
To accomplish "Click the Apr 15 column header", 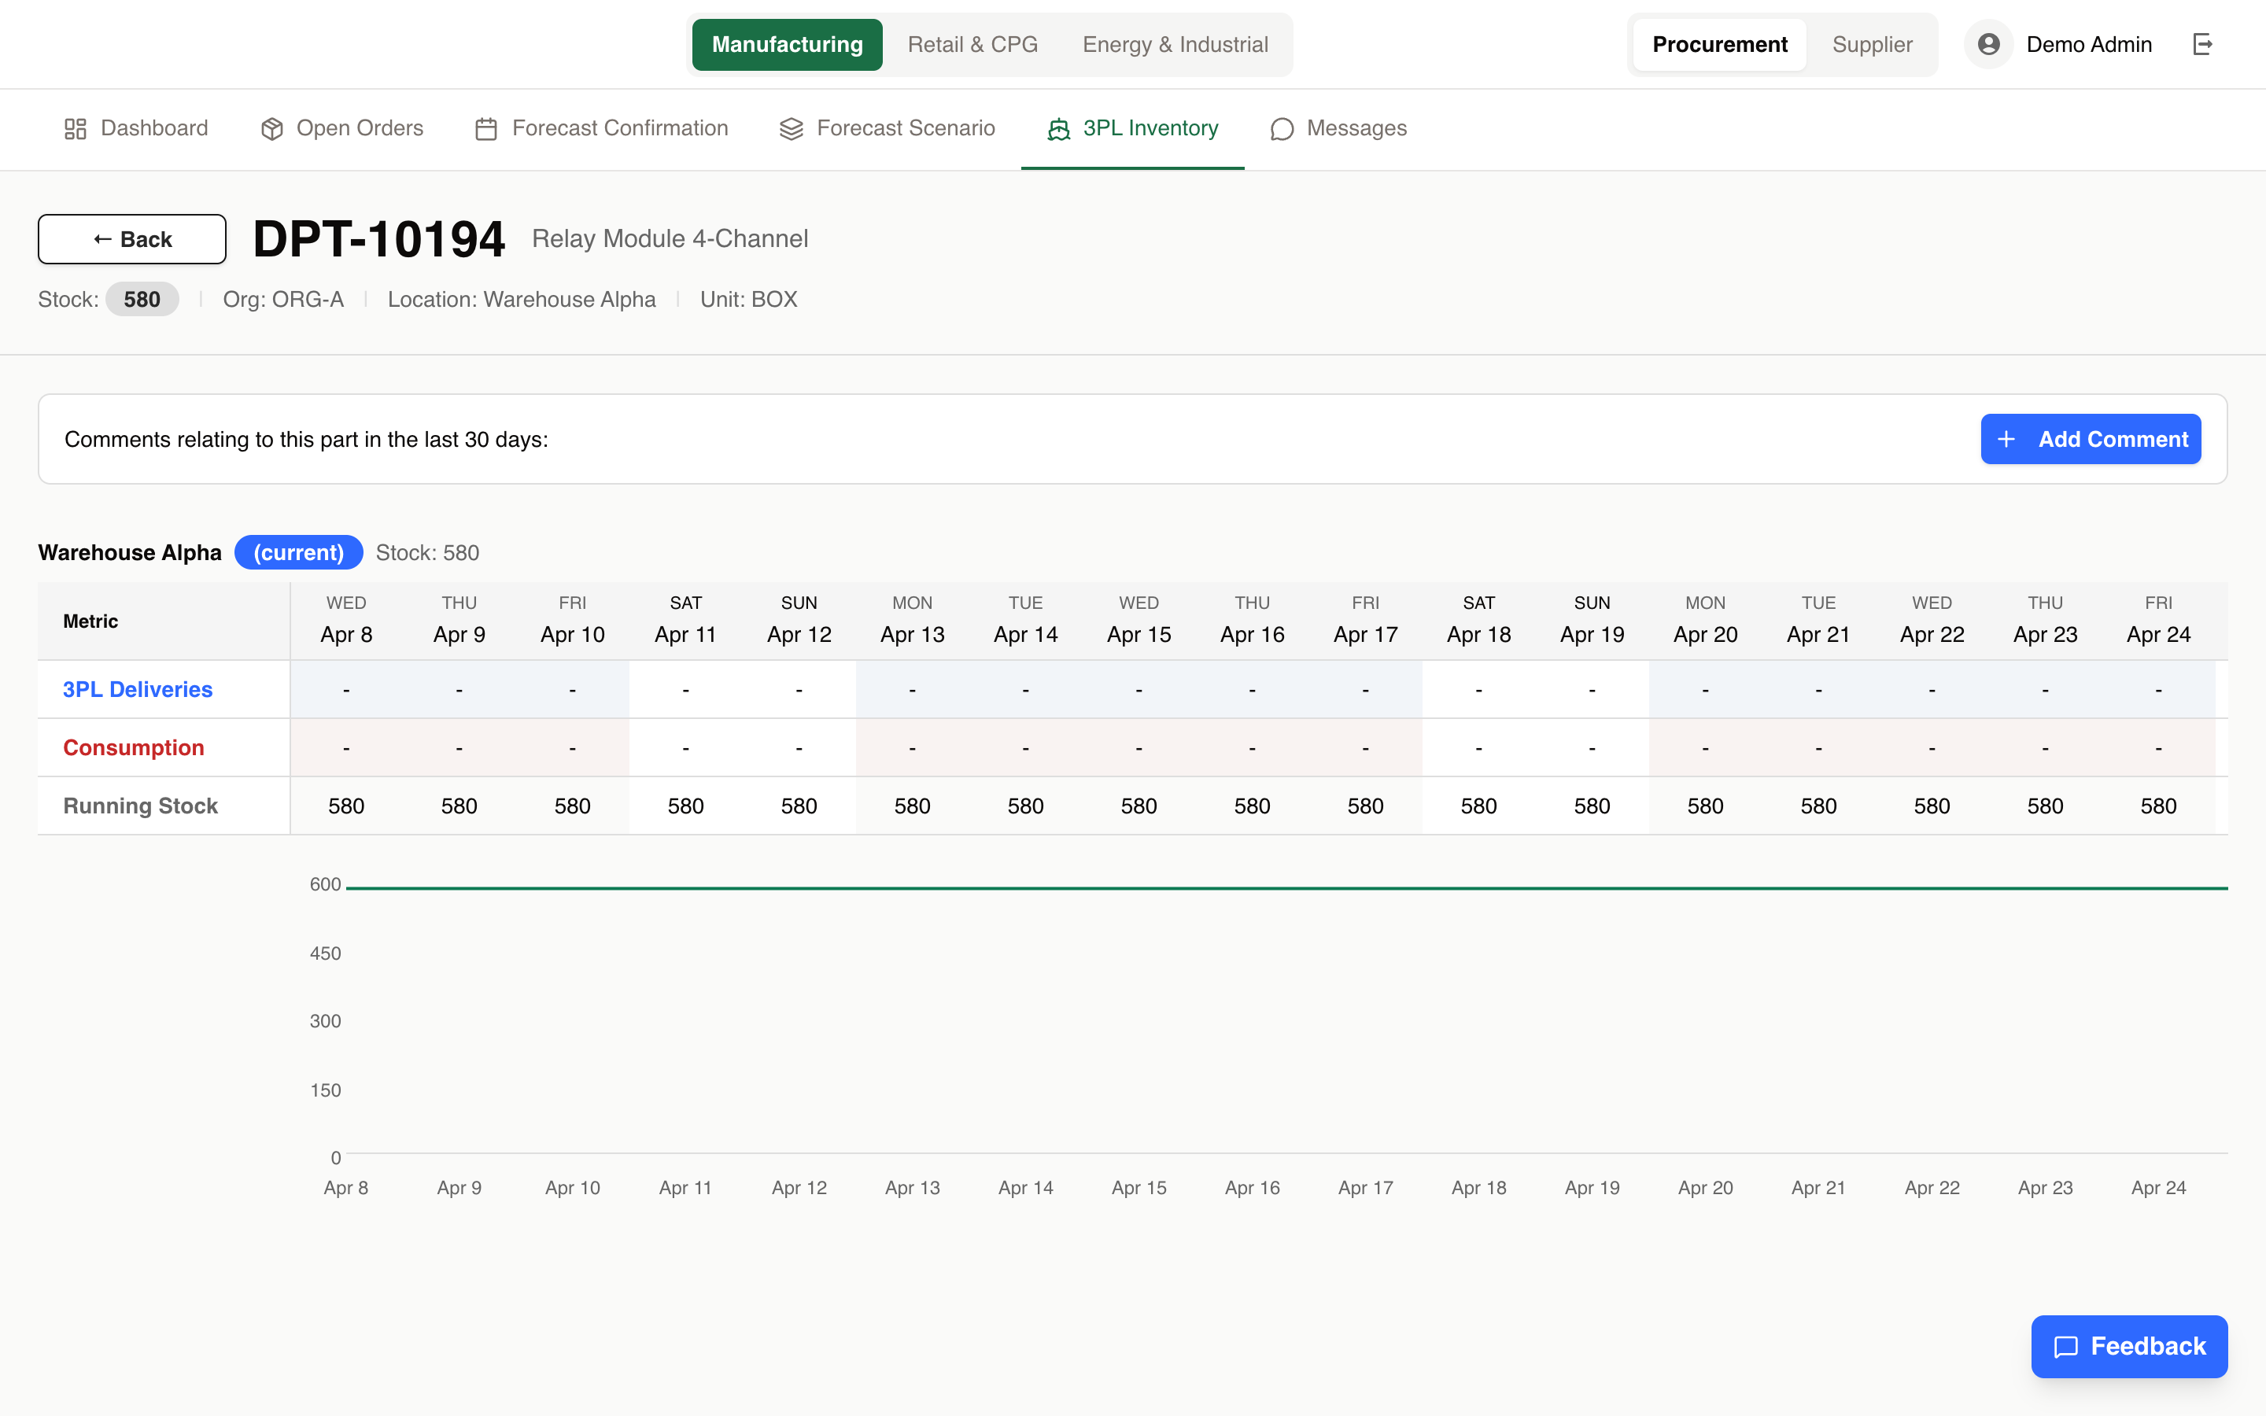I will [1139, 621].
